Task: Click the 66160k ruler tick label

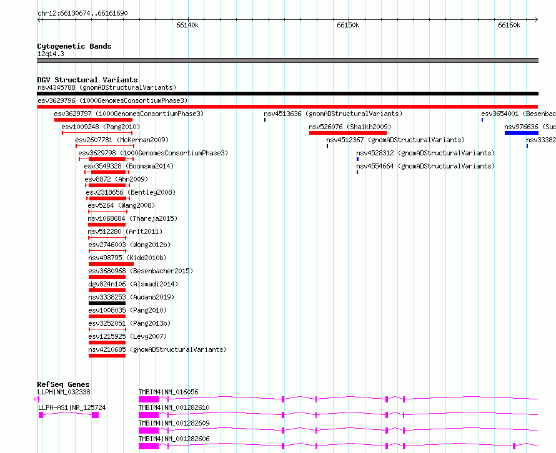Action: pos(509,25)
